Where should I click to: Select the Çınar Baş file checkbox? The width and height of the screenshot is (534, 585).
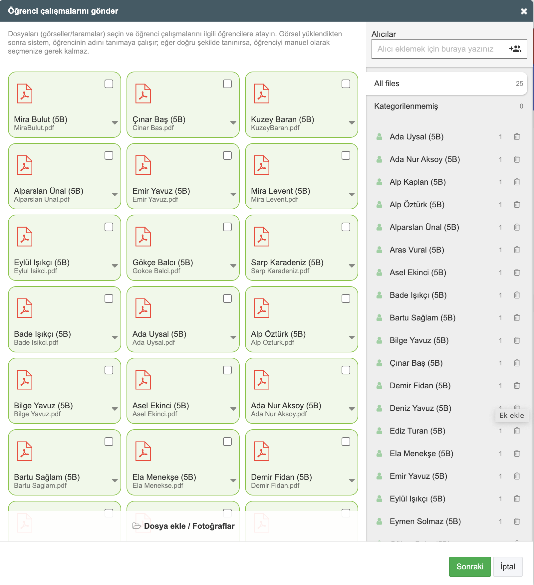227,84
